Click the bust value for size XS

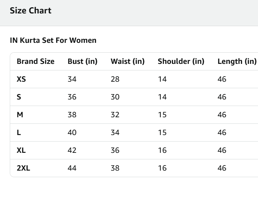(x=72, y=79)
